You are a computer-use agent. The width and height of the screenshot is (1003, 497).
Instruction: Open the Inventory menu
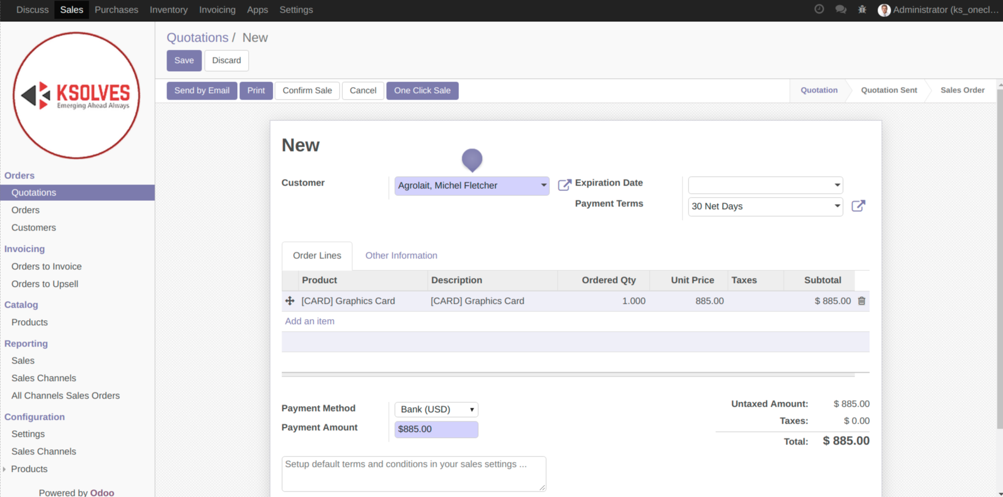coord(168,10)
